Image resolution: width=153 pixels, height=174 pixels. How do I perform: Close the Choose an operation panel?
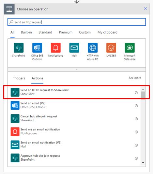pyautogui.click(x=145, y=8)
